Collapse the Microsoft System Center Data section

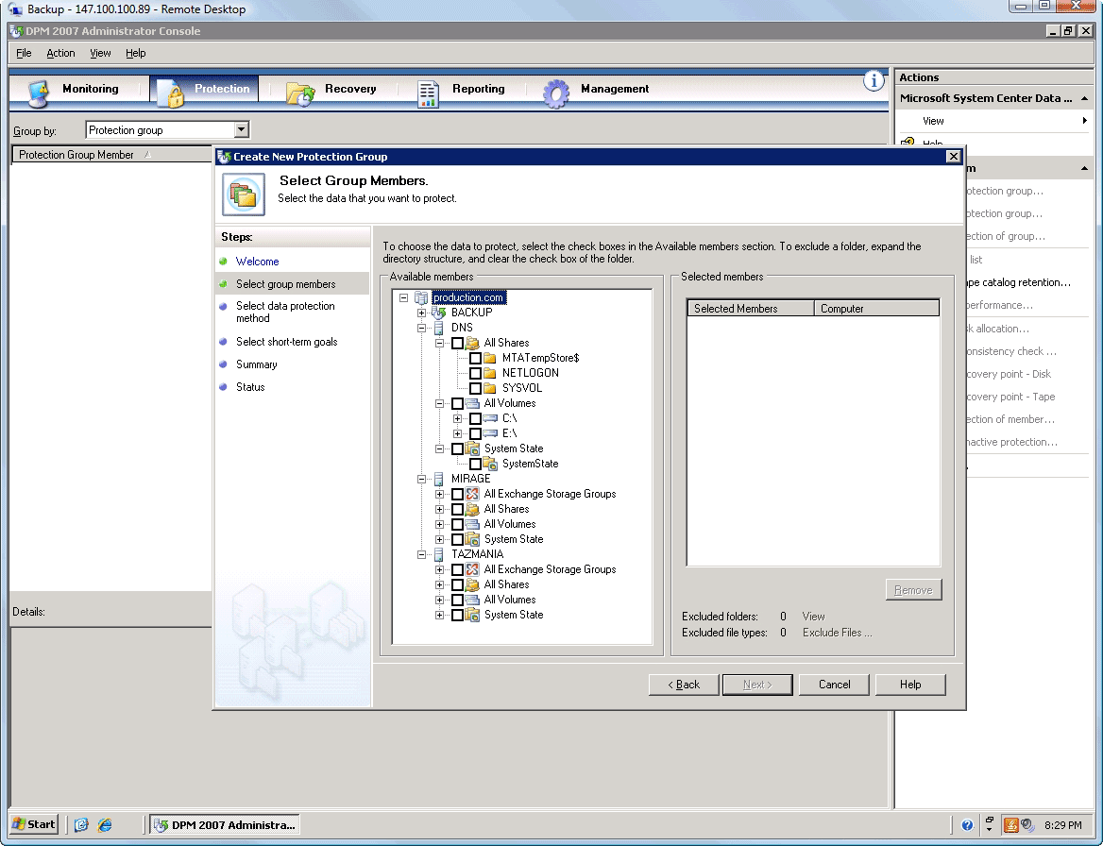[1084, 98]
